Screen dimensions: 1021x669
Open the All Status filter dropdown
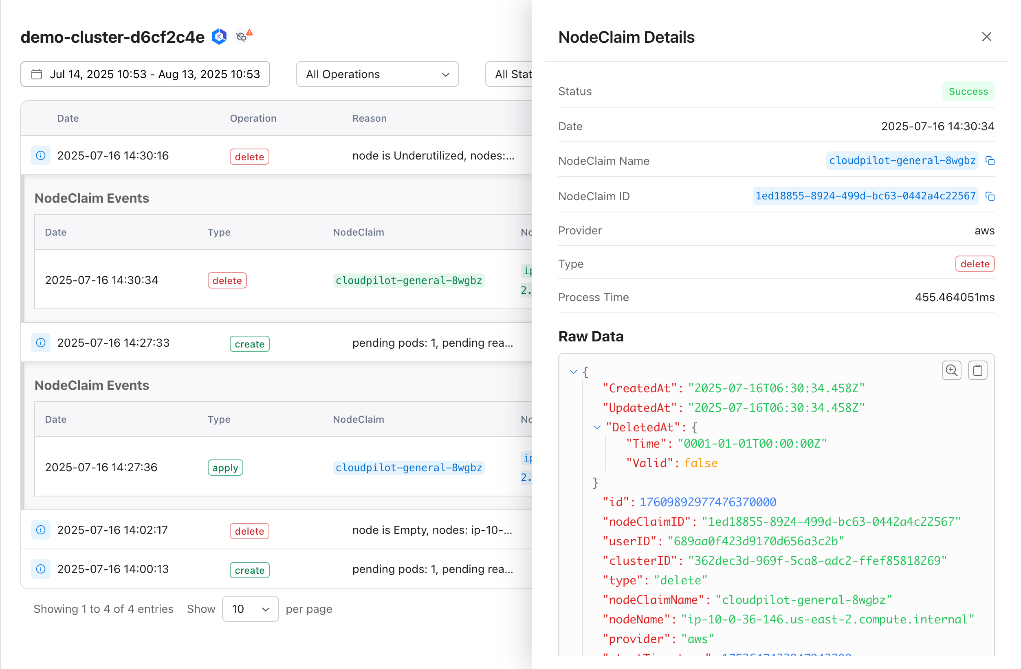click(510, 74)
